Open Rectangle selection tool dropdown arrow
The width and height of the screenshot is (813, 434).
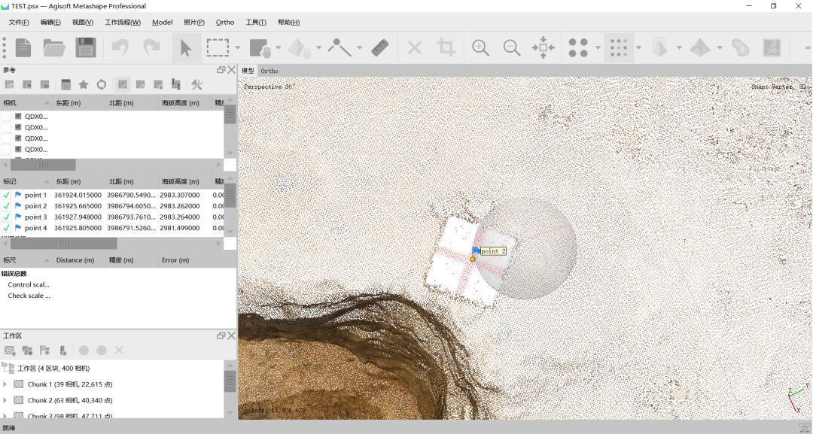click(x=237, y=47)
